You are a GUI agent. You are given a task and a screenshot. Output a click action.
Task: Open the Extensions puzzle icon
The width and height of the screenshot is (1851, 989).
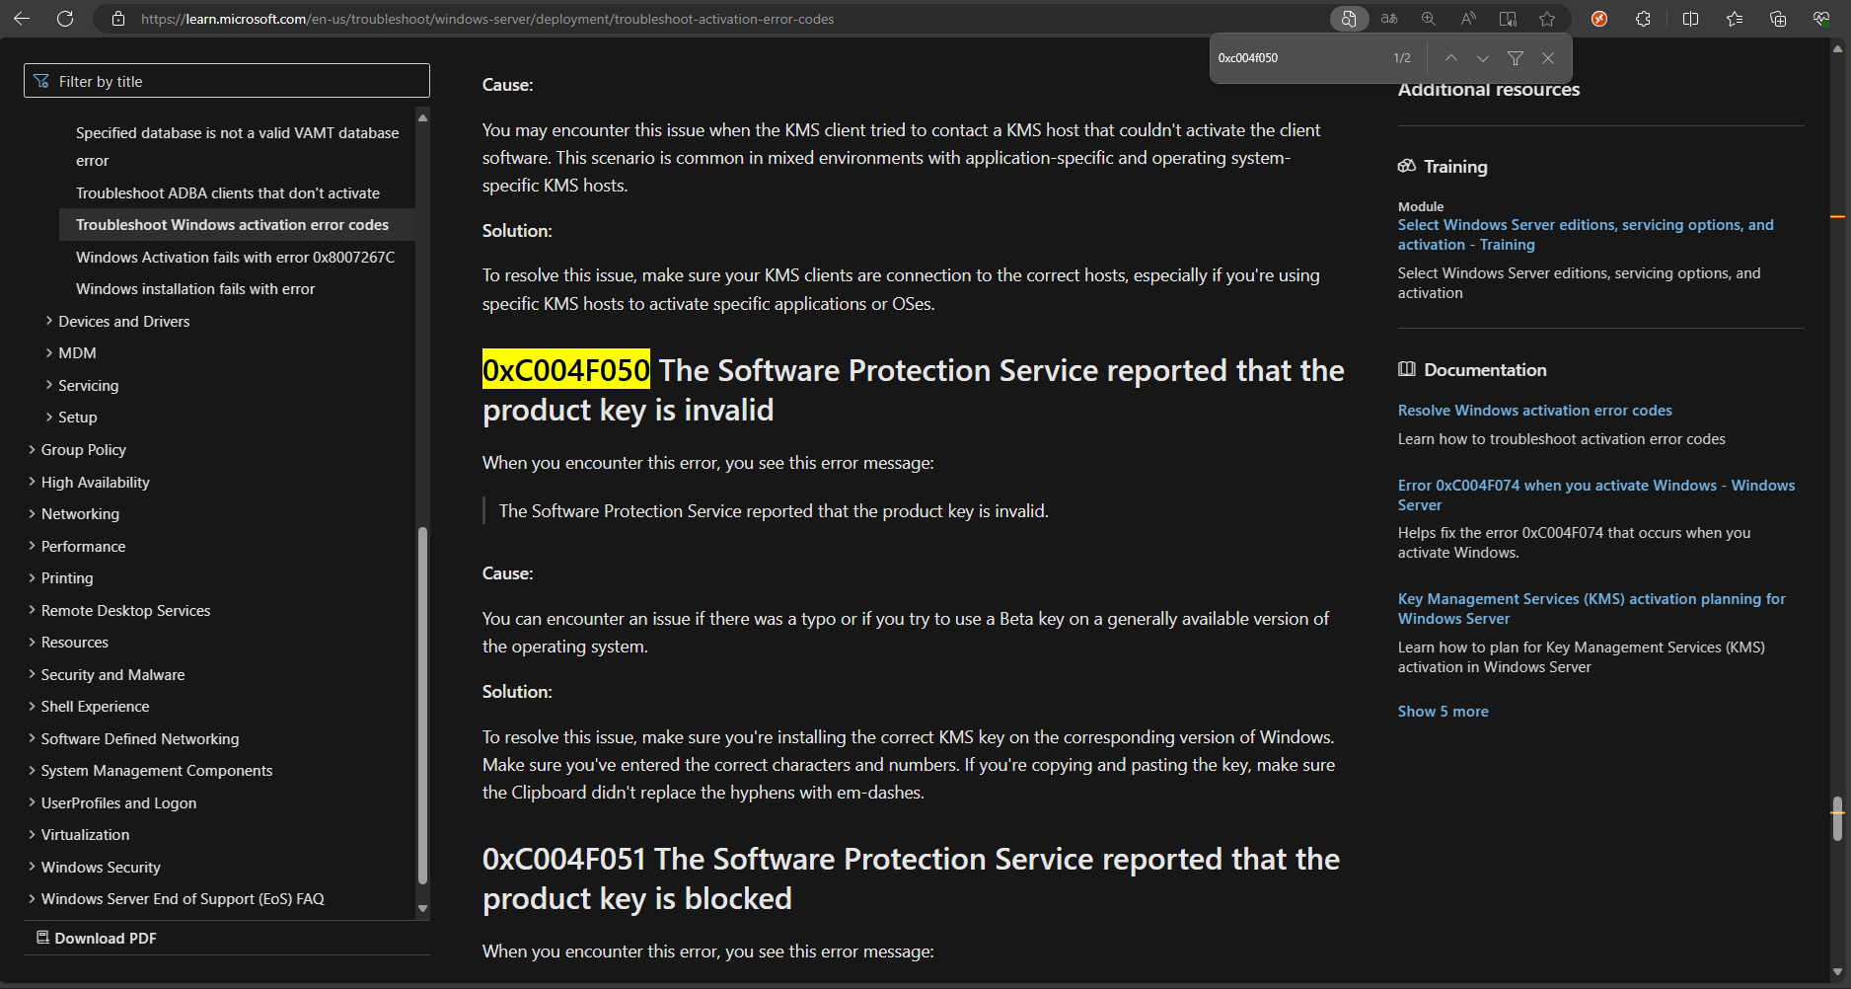pyautogui.click(x=1643, y=19)
